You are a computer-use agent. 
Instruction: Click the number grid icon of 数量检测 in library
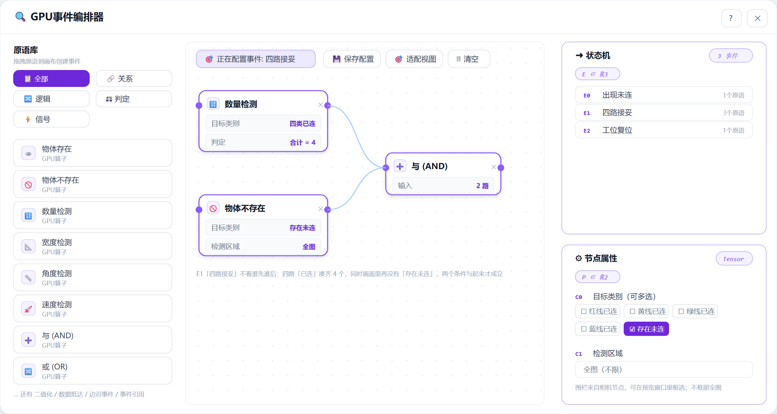click(28, 215)
